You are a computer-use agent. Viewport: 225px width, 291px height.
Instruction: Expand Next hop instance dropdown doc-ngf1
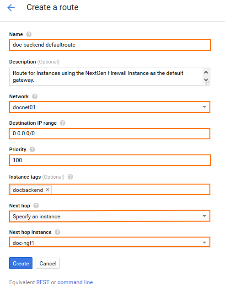tap(110, 242)
